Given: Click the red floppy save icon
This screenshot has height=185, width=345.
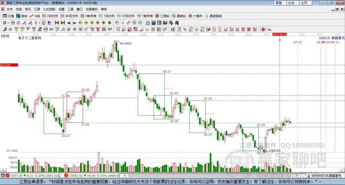Looking at the screenshot, I should click(x=165, y=23).
